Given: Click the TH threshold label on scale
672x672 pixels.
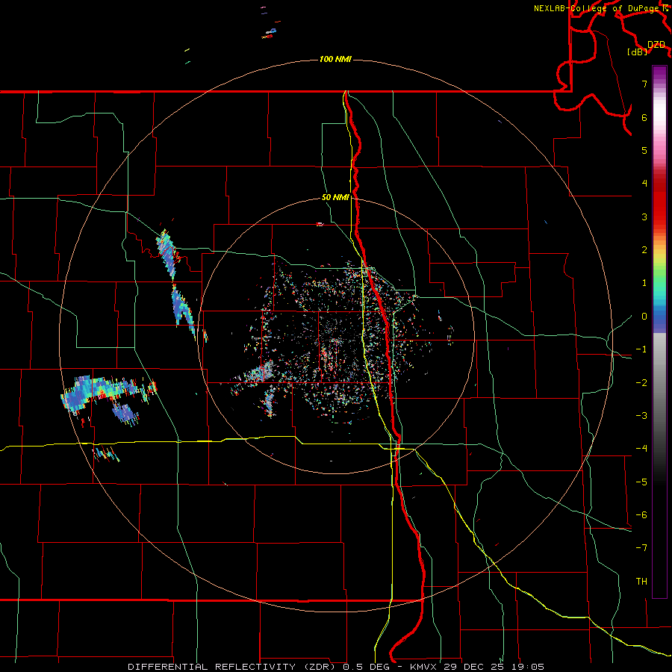Looking at the screenshot, I should point(641,582).
